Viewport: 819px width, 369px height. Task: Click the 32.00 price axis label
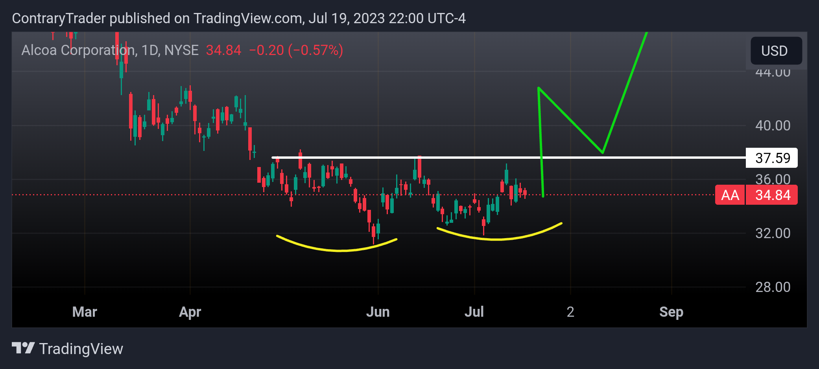pos(773,233)
